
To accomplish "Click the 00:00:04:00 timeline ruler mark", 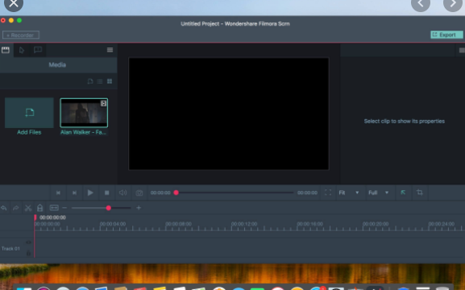I will point(113,224).
